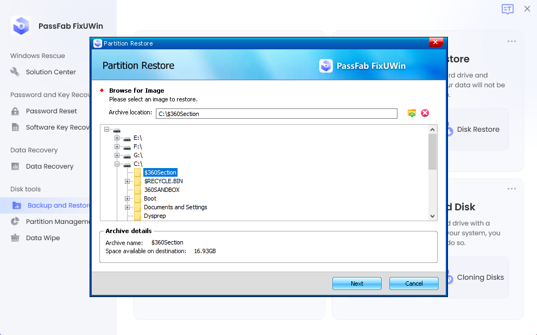The height and width of the screenshot is (335, 537).
Task: Select the 360SANDBOX folder in the tree
Action: click(x=162, y=190)
